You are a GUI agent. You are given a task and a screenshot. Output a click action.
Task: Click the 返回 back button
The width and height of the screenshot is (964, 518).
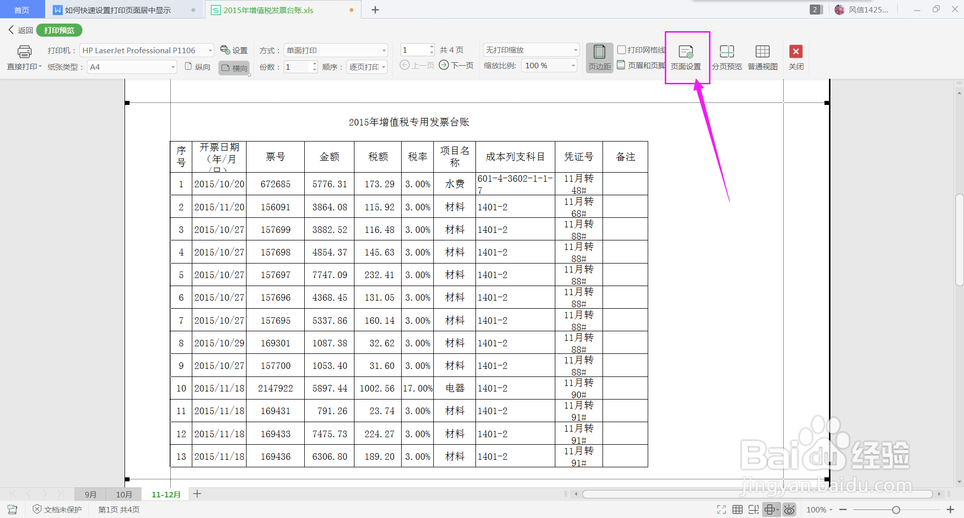(x=20, y=30)
